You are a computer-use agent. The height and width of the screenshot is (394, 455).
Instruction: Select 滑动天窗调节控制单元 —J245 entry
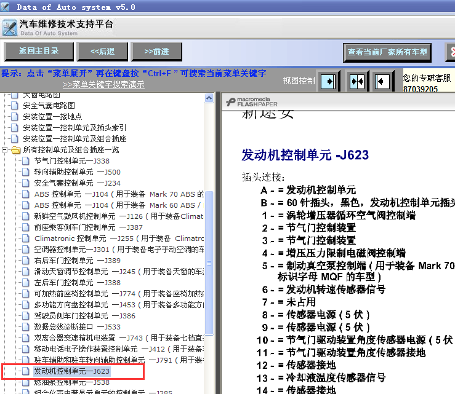[119, 272]
